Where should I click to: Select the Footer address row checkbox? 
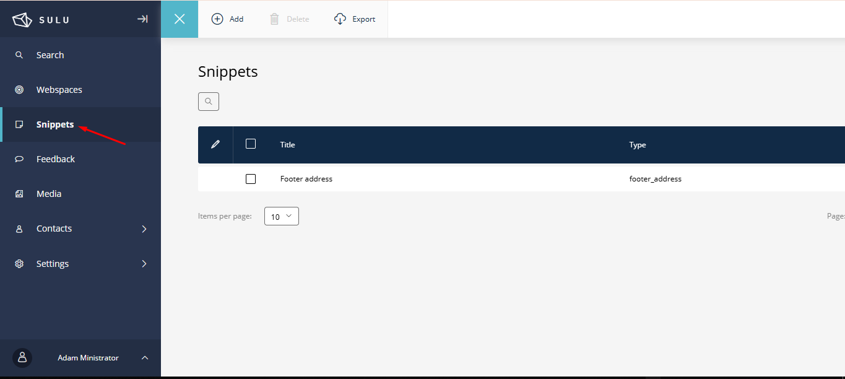(251, 178)
